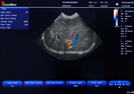The width and height of the screenshot is (134, 94).
Task: Click the PeriodMed logo
Action: [9, 4]
